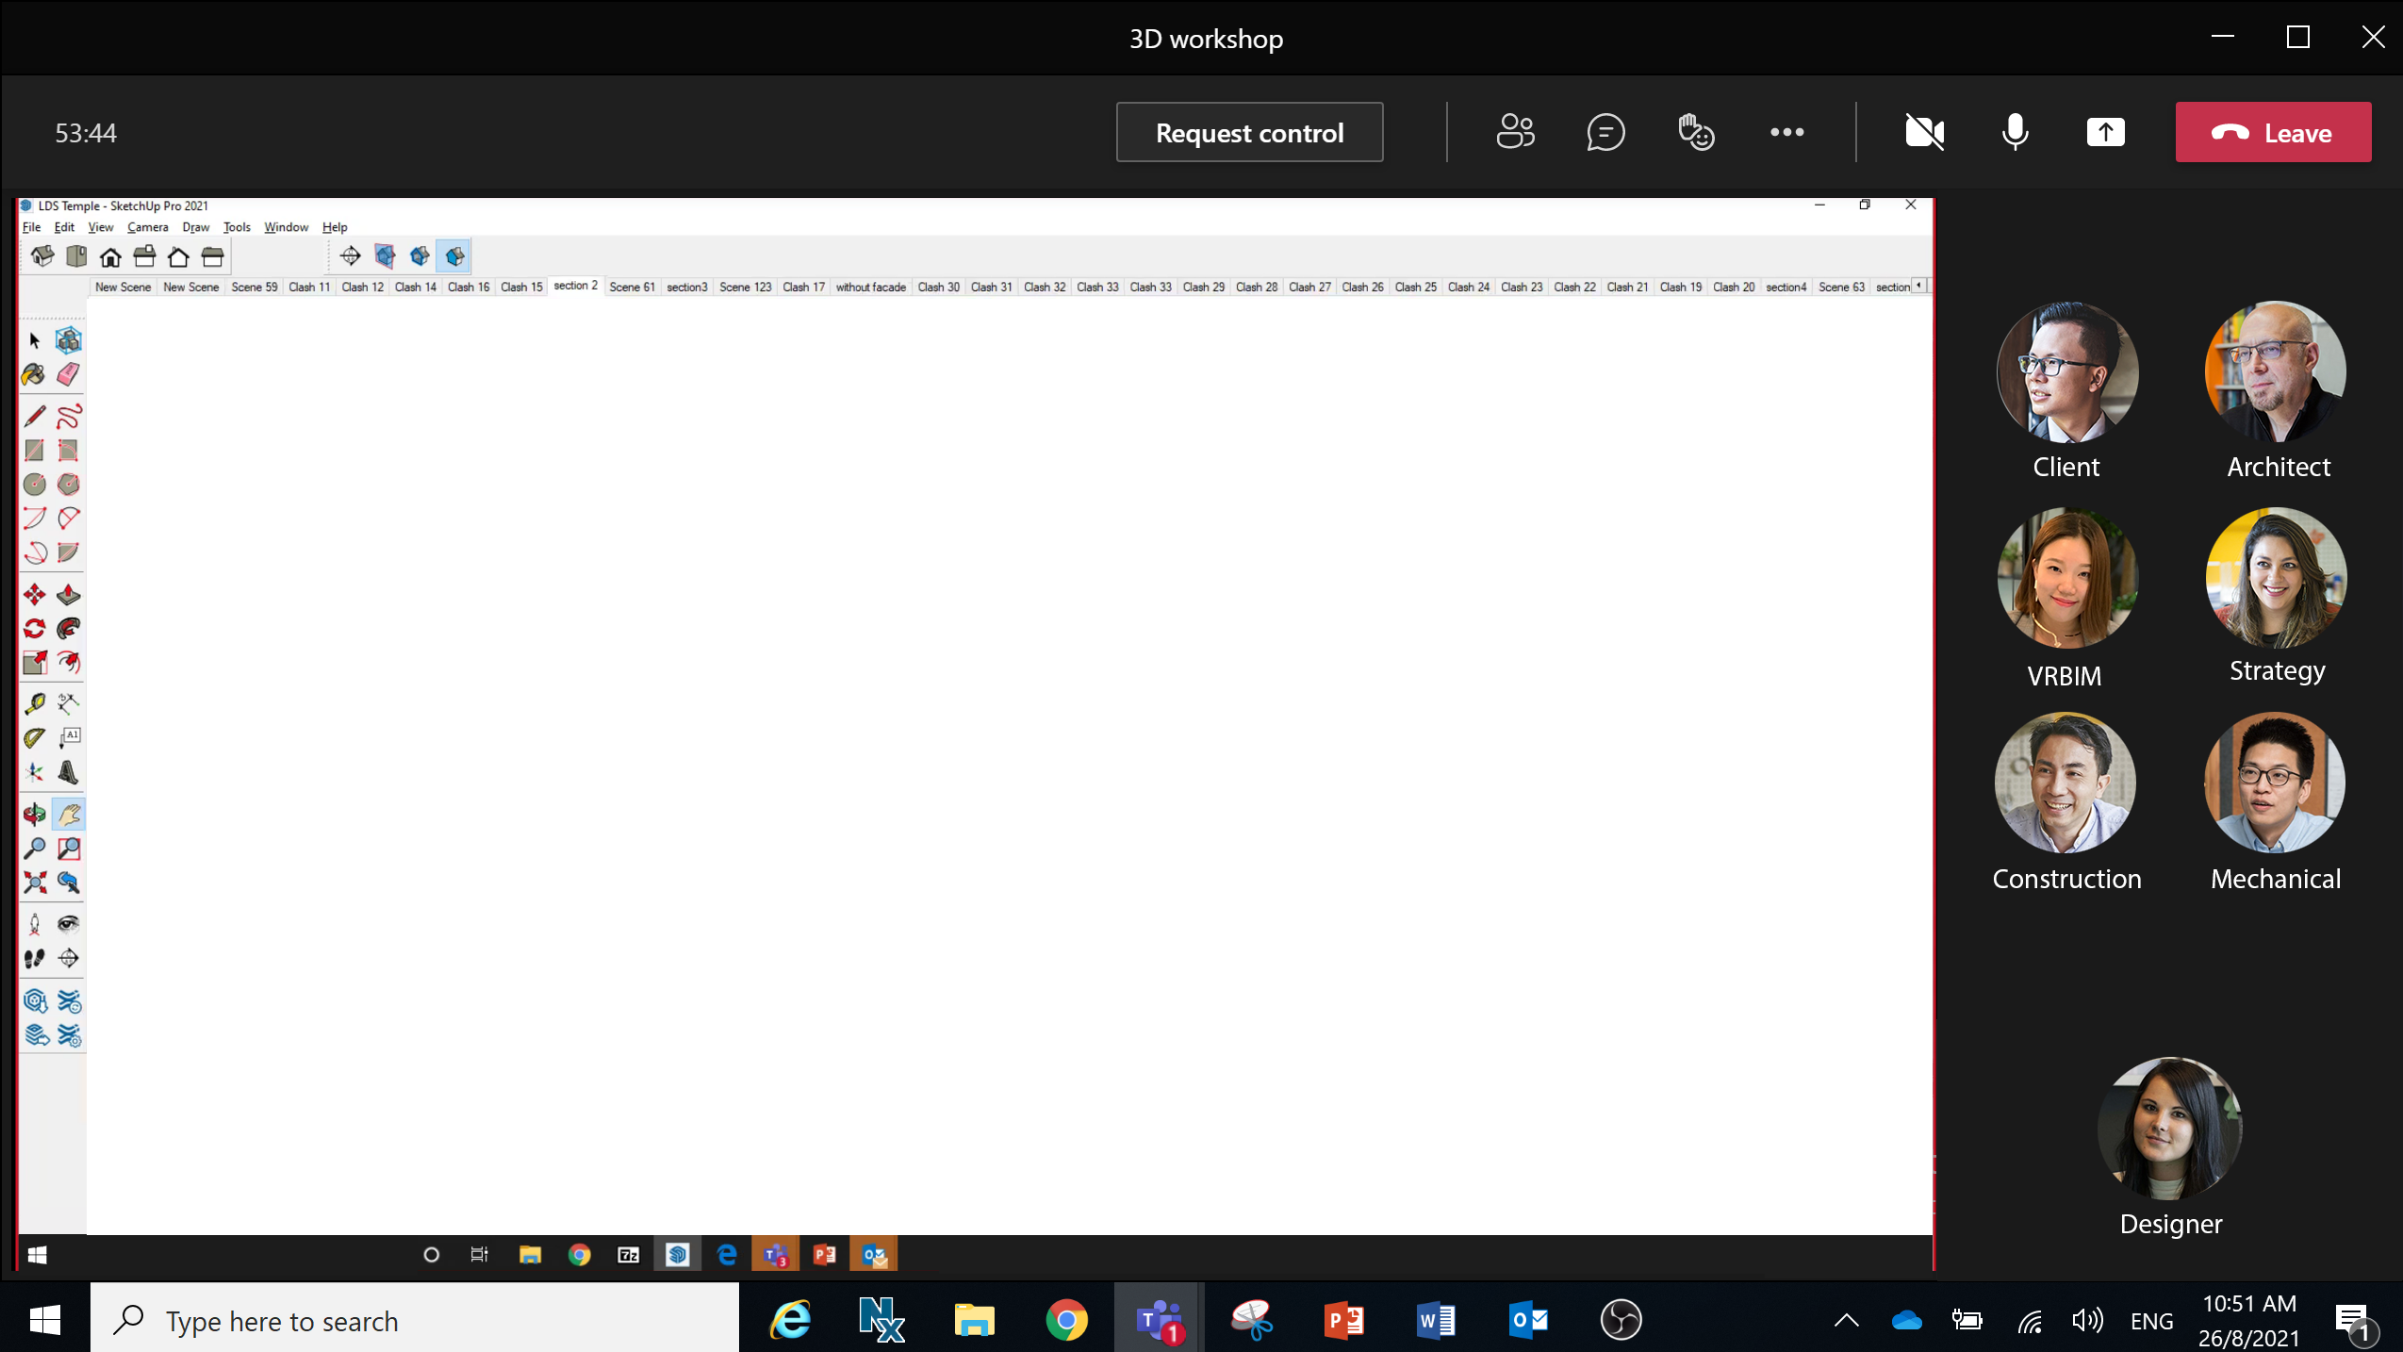This screenshot has width=2403, height=1352.
Task: Choose the Tape Measure tool
Action: click(x=34, y=703)
